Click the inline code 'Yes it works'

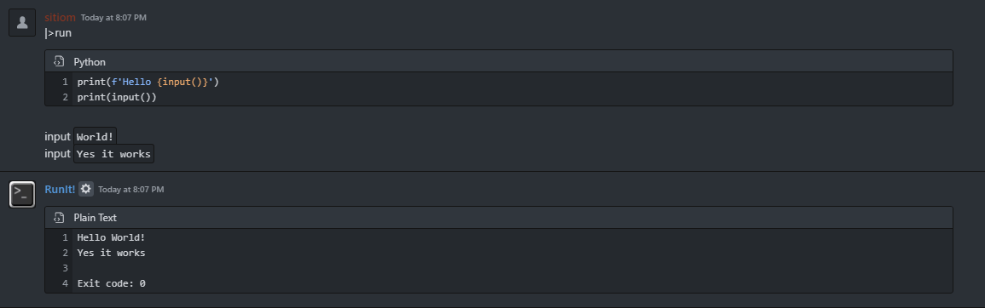[x=113, y=154]
